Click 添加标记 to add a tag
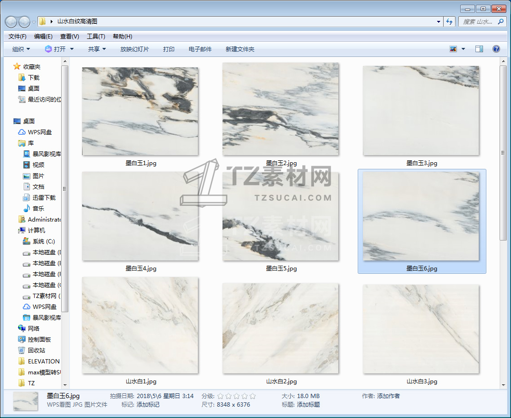 [148, 405]
